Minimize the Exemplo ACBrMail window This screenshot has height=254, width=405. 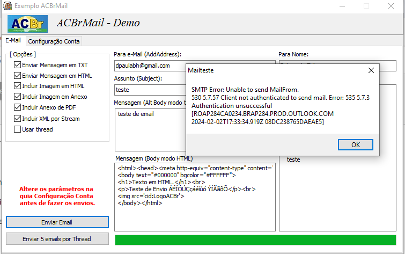pyautogui.click(x=342, y=6)
